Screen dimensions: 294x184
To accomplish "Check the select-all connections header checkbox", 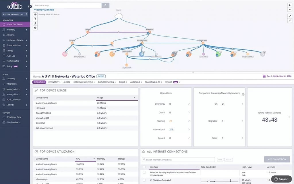I will point(144,167).
